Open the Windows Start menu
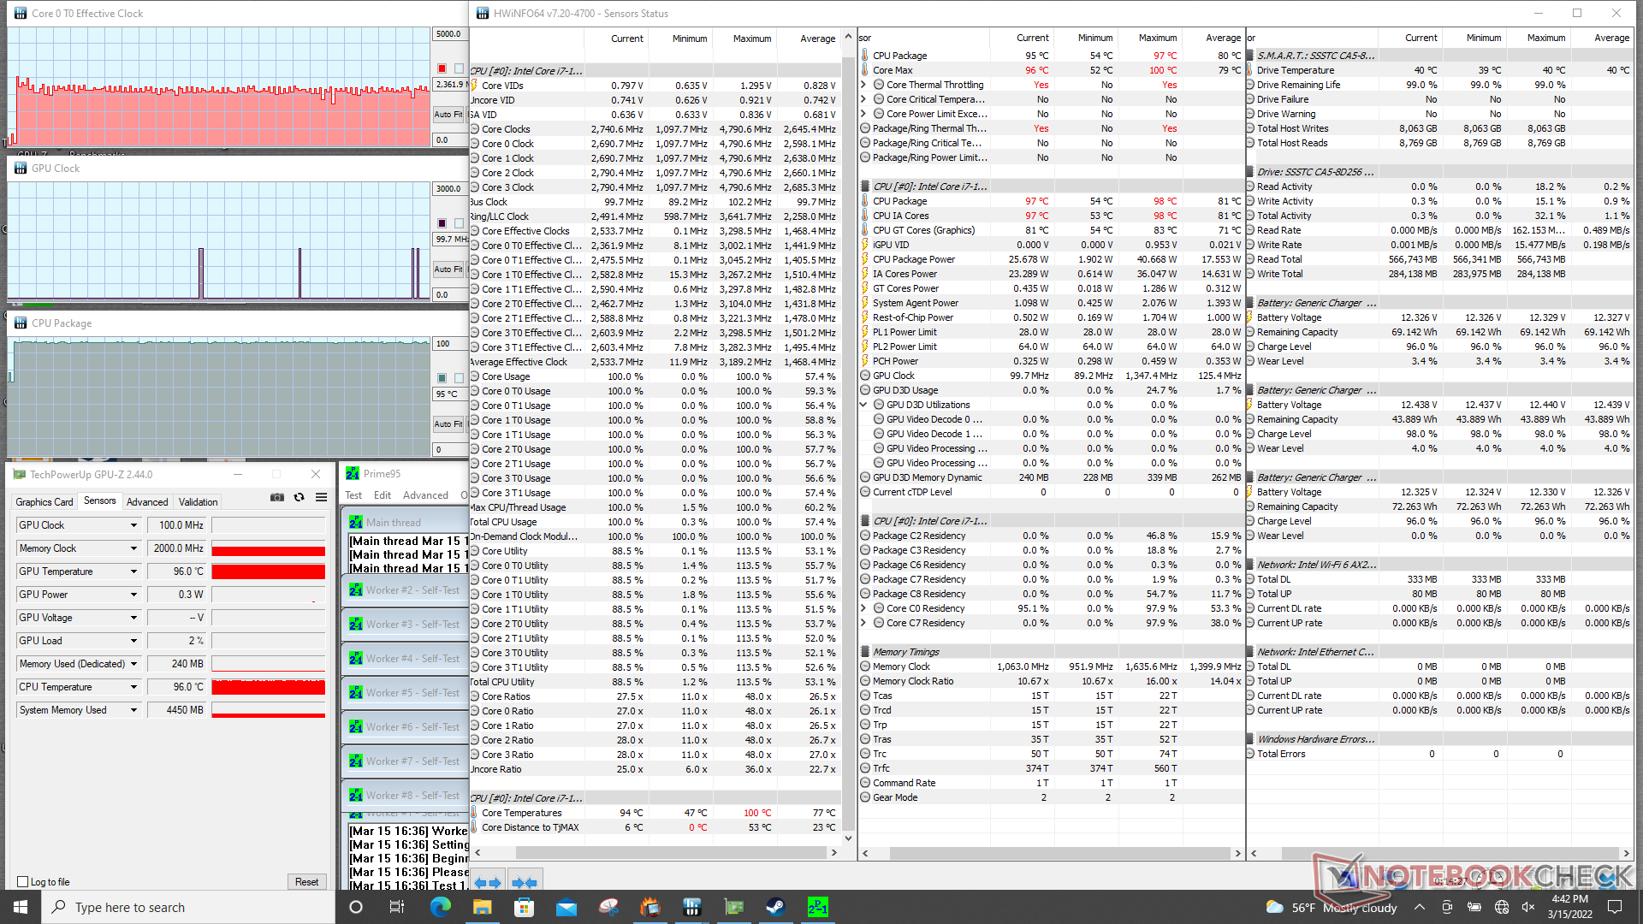The width and height of the screenshot is (1643, 924). [x=21, y=907]
